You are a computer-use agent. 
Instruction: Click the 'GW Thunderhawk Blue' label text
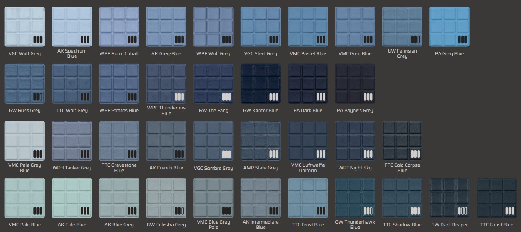tap(355, 225)
